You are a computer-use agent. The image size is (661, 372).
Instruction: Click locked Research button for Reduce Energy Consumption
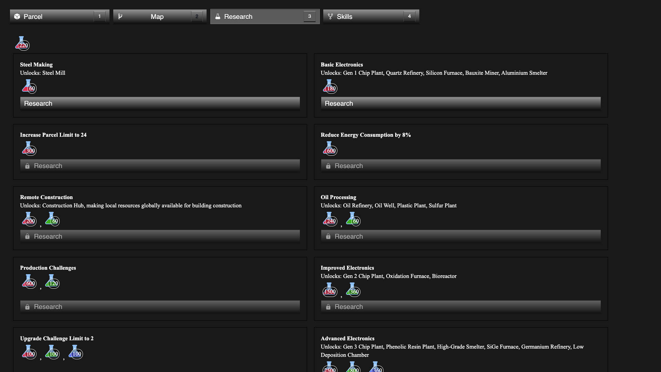(x=460, y=165)
